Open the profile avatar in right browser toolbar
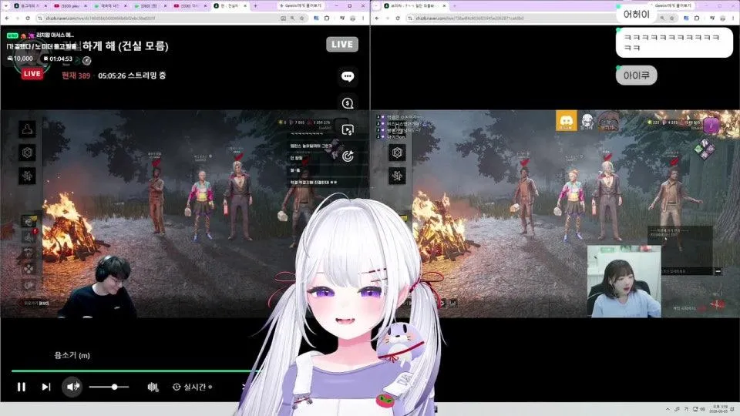This screenshot has width=740, height=416. click(722, 18)
